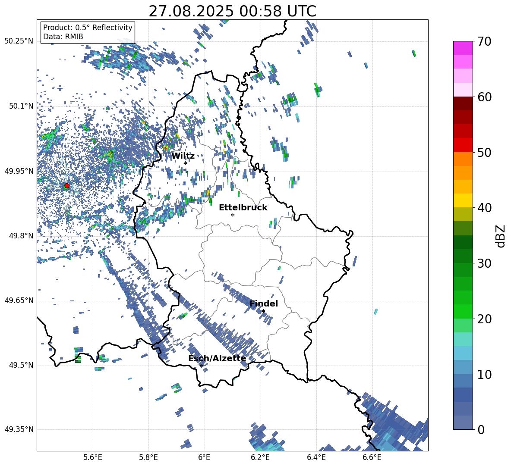Click the 6.6°E longitude label
Viewport: 511px width, 466px height.
click(372, 457)
